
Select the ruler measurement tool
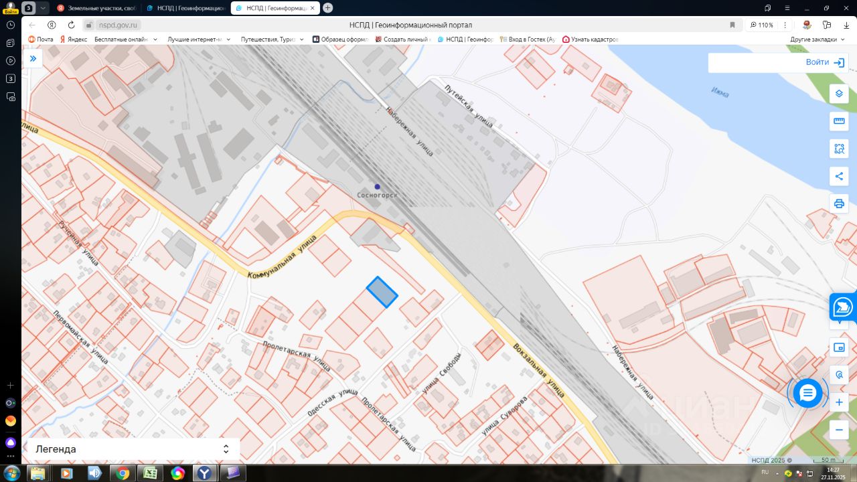839,121
